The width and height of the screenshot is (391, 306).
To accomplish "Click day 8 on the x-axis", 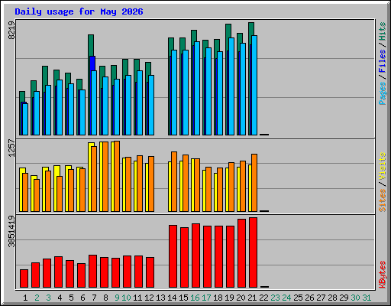I will [x=105, y=298].
